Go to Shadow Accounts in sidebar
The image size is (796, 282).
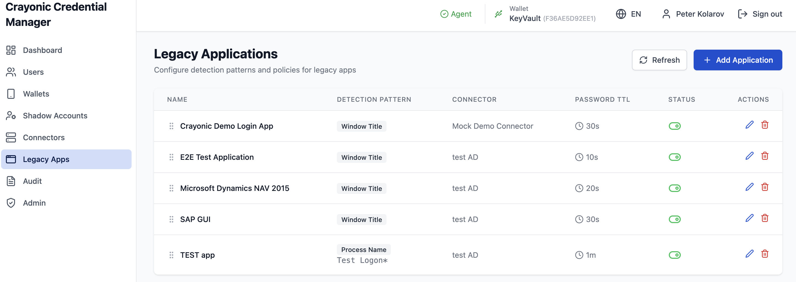[55, 116]
